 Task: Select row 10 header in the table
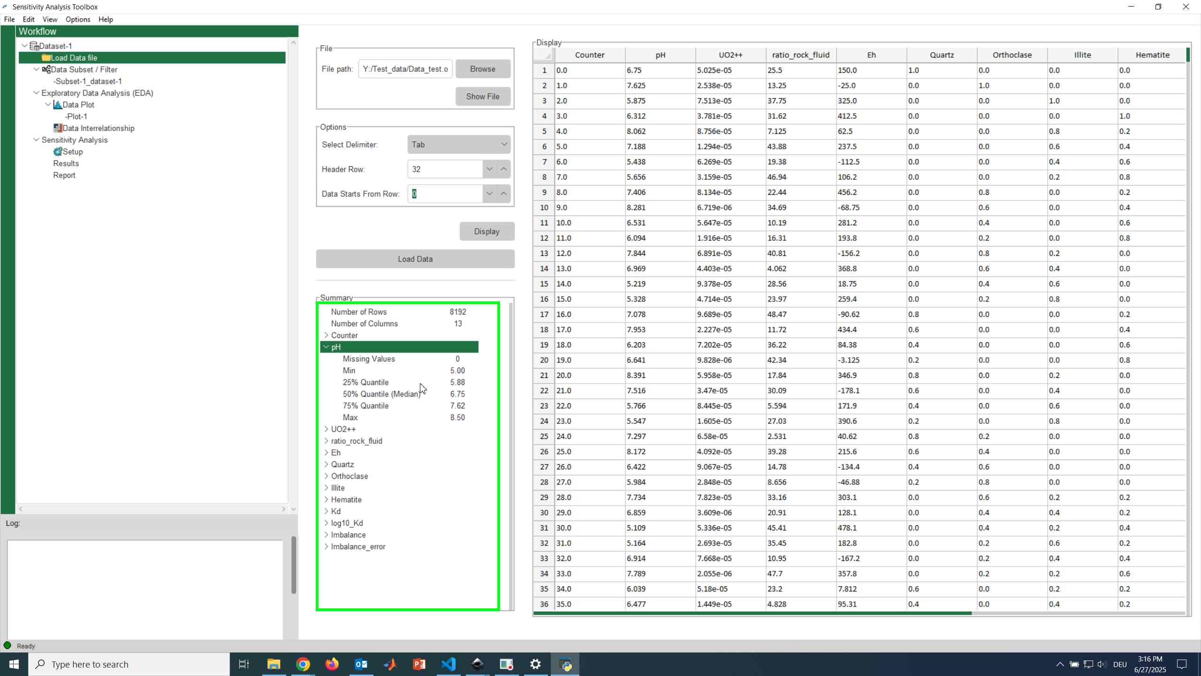(544, 207)
